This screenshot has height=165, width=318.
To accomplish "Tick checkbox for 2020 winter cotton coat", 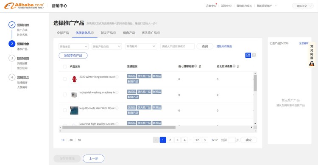I will point(65,79).
